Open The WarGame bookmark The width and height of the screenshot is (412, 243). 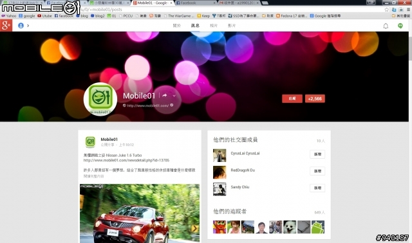point(179,15)
